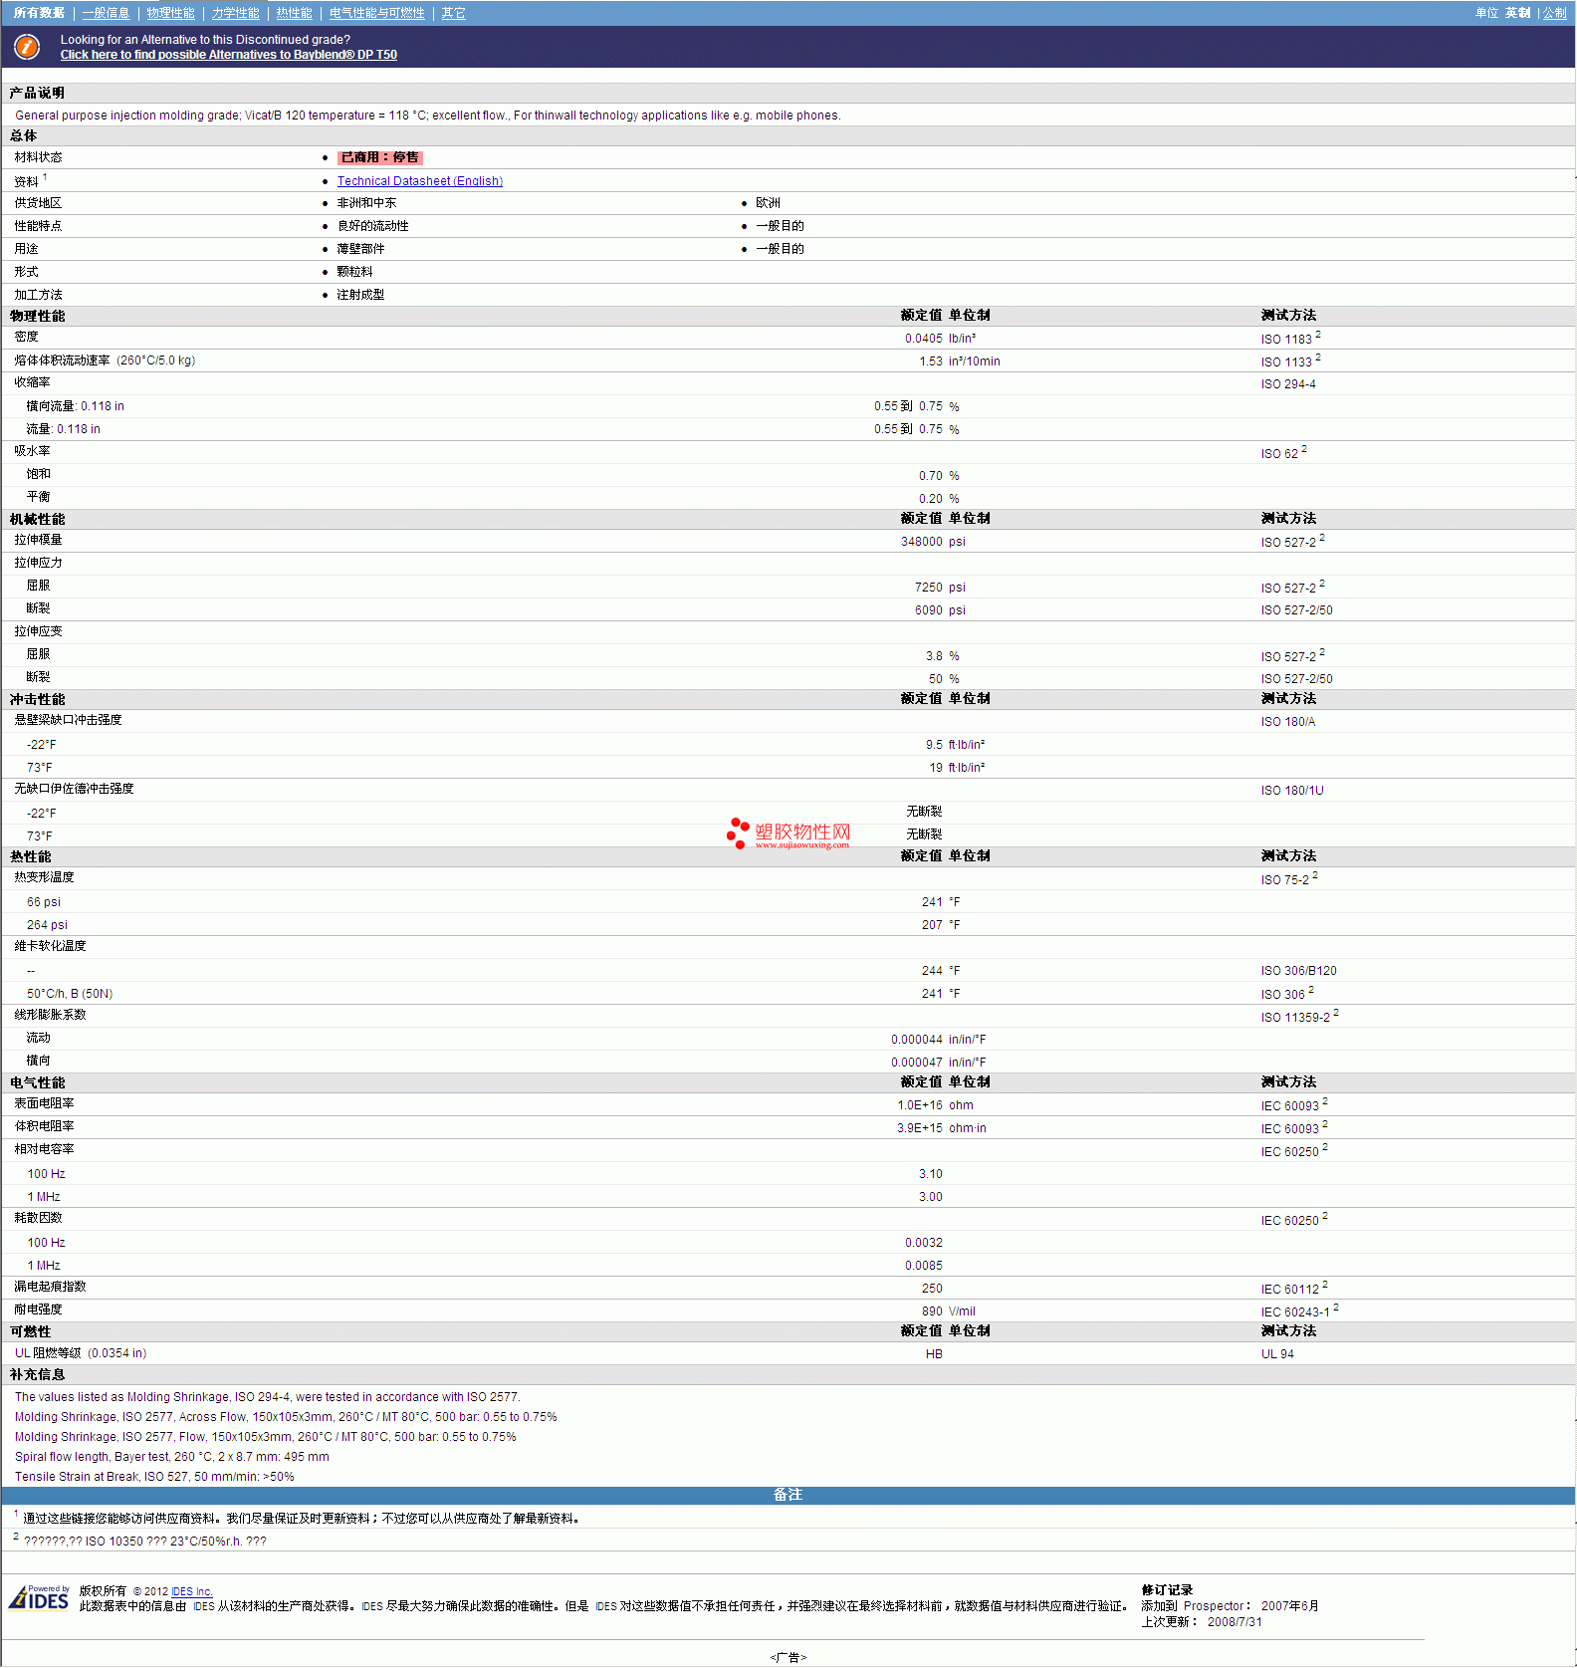The width and height of the screenshot is (1577, 1668).
Task: Click the Tensile Strain at Break note
Action: [x=154, y=1477]
